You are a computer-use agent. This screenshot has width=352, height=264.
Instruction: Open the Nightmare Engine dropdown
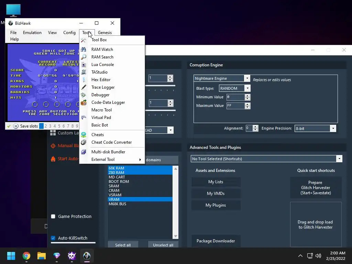coord(247,78)
